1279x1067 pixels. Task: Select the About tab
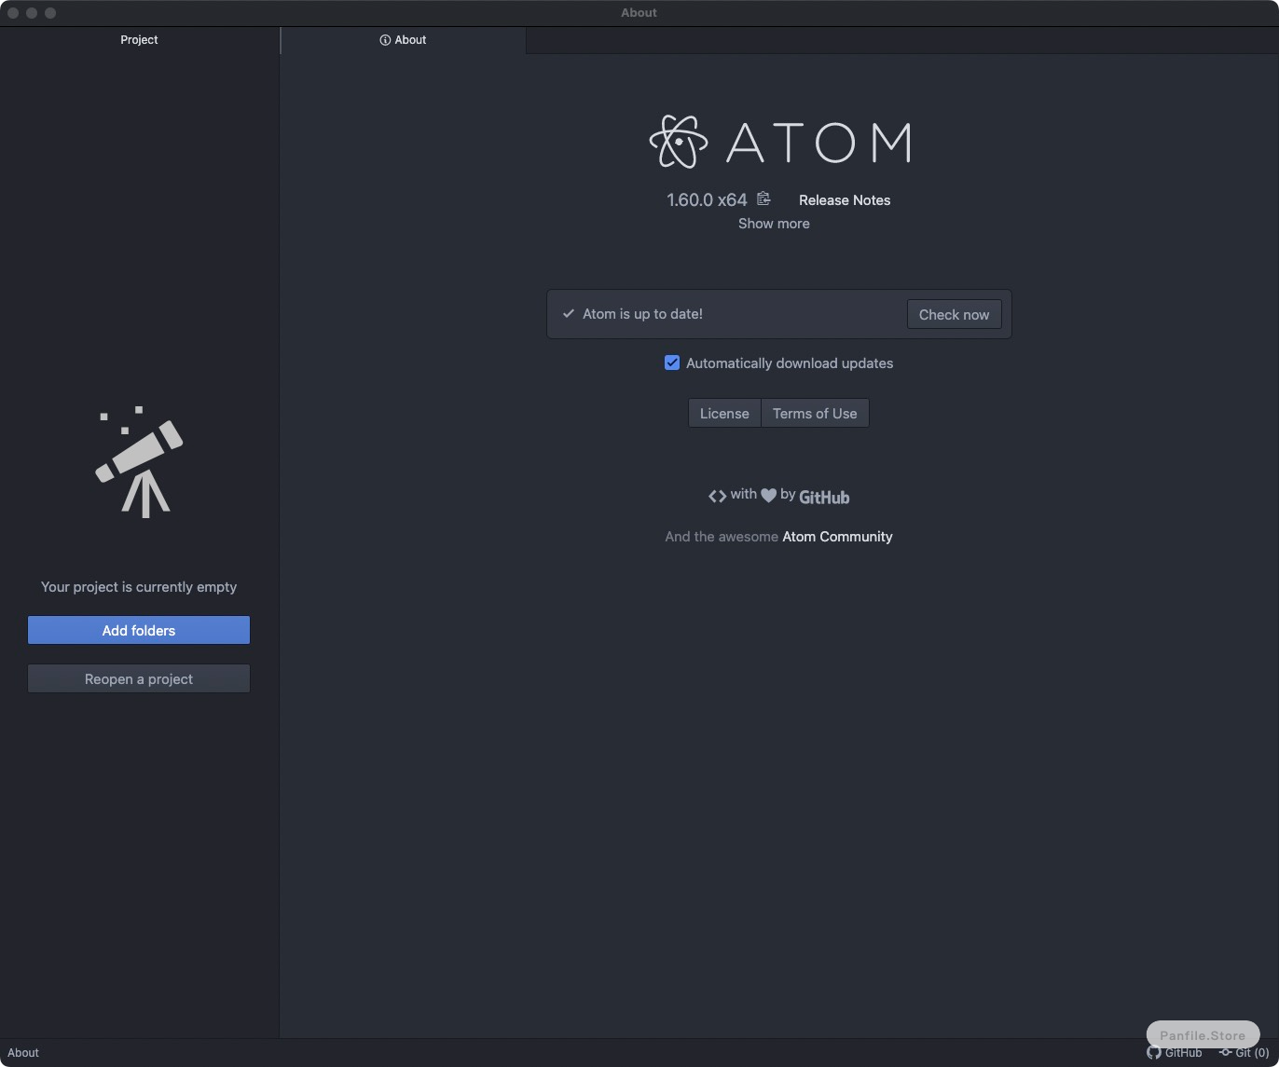[x=403, y=40]
